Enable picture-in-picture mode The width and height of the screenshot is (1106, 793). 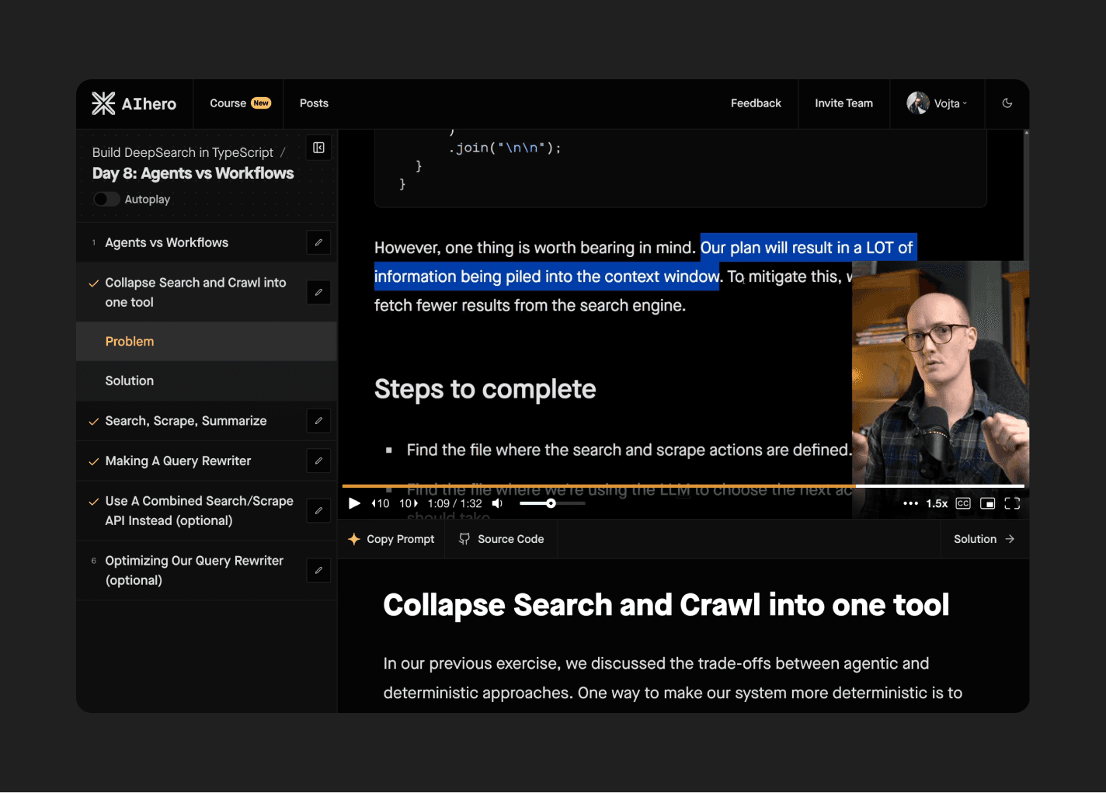tap(987, 503)
